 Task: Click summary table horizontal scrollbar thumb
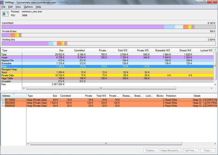pyautogui.click(x=101, y=88)
